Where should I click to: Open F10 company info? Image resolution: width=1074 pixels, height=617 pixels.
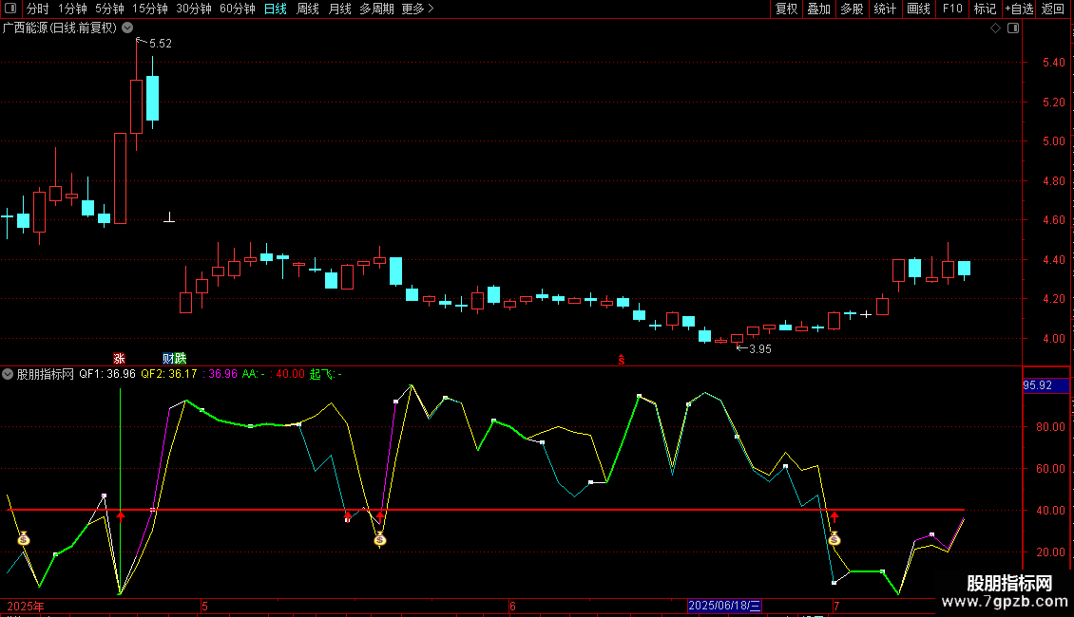tap(952, 9)
